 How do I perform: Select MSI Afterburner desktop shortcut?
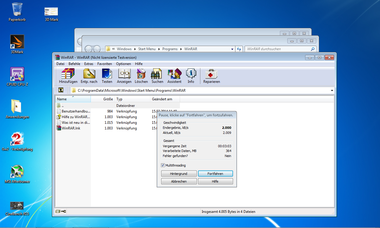point(17,174)
